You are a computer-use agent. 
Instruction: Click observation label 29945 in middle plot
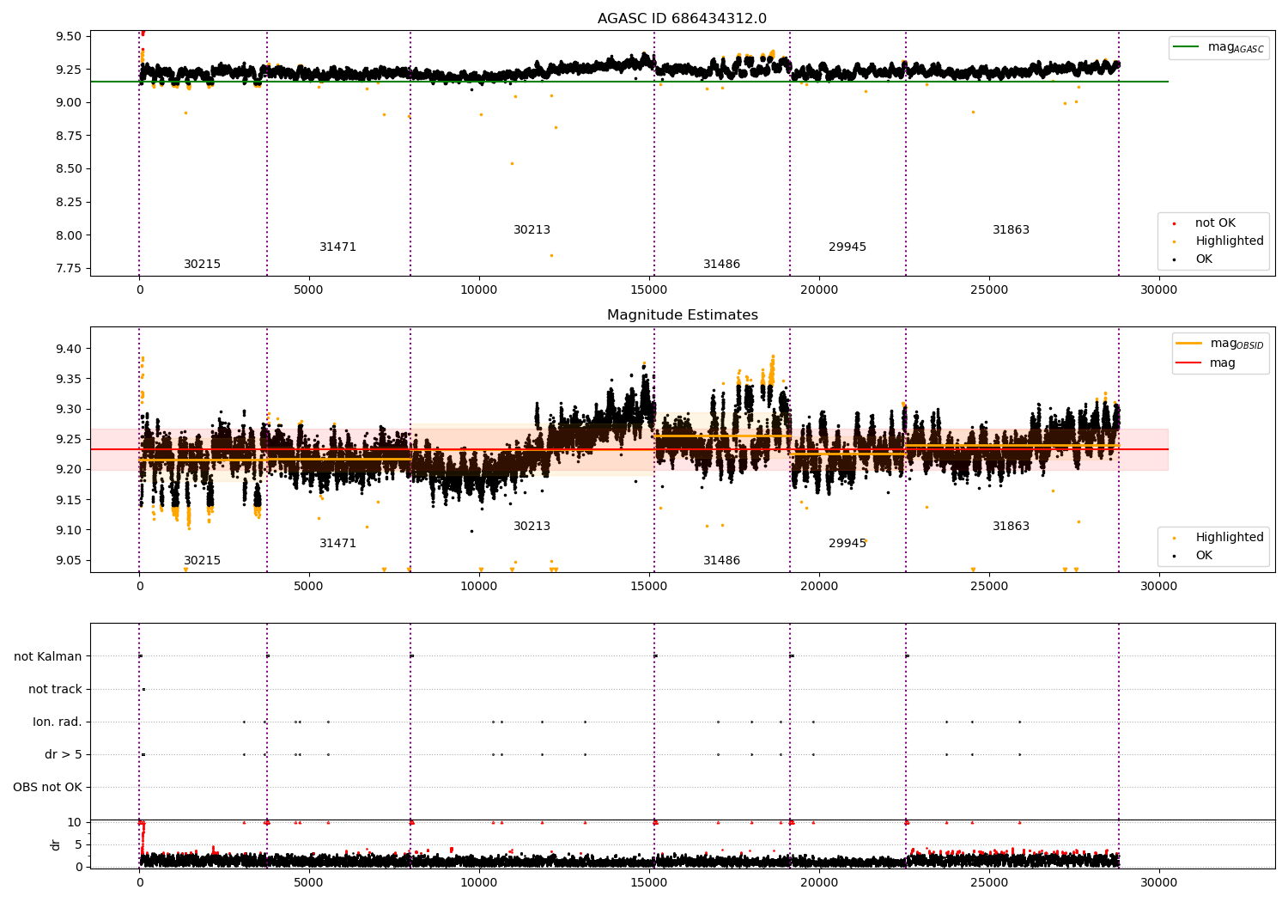click(848, 544)
